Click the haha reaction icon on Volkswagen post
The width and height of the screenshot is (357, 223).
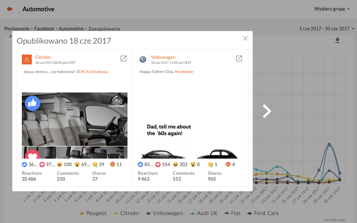(176, 165)
